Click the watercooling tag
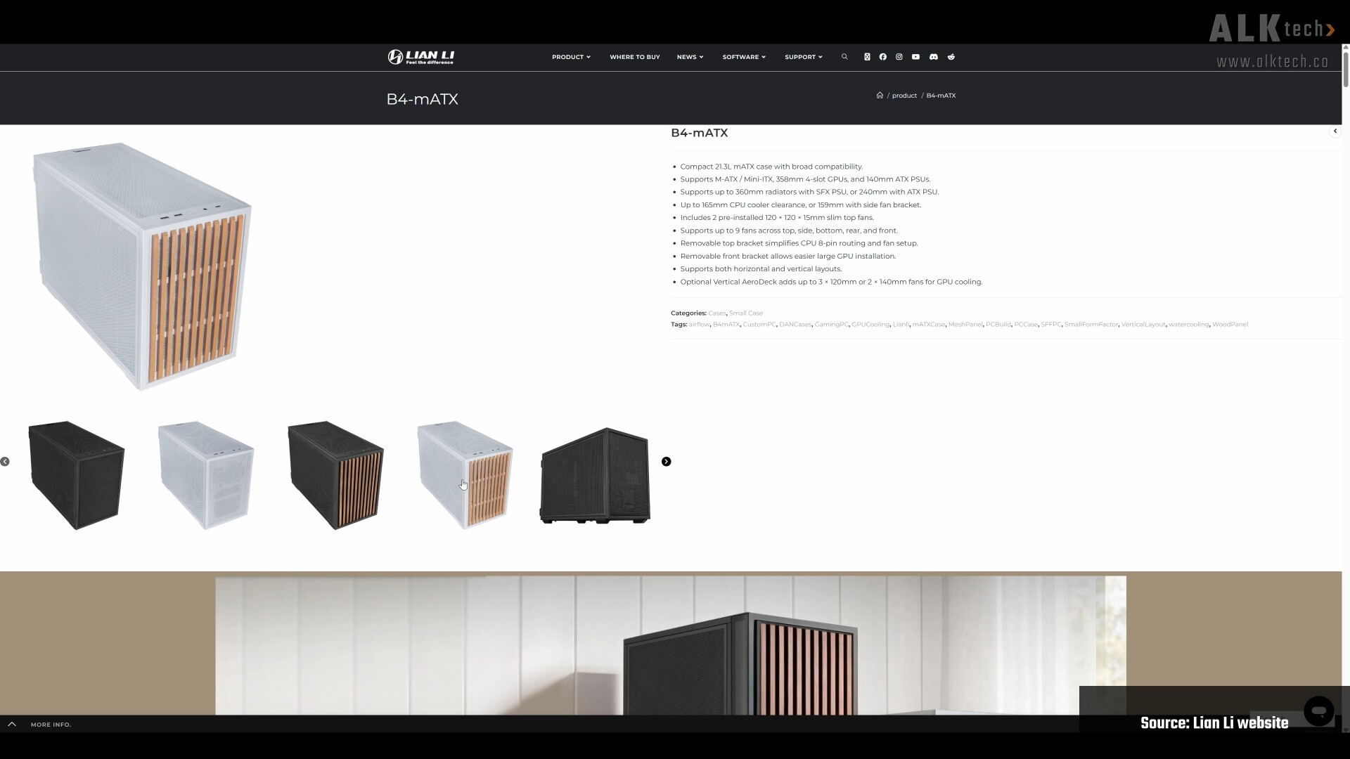The image size is (1350, 759). [1189, 325]
